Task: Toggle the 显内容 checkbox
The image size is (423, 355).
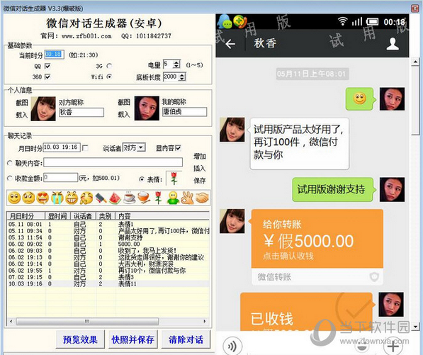Action: click(178, 148)
